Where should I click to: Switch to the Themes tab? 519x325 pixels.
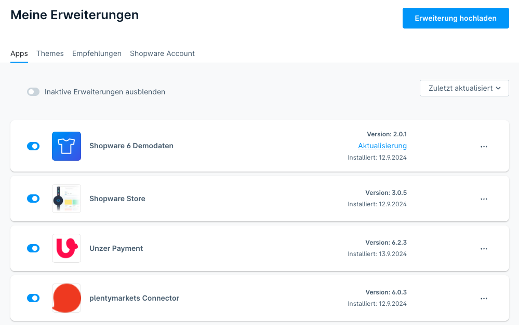click(50, 53)
